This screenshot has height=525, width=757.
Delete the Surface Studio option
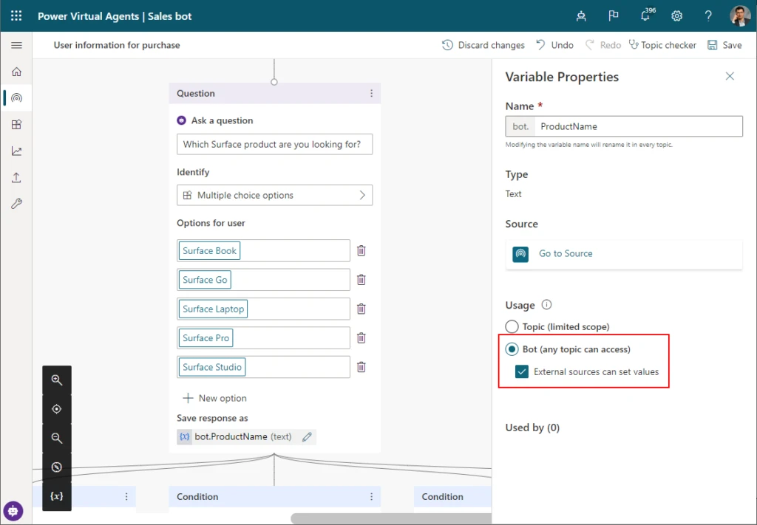[x=361, y=367]
